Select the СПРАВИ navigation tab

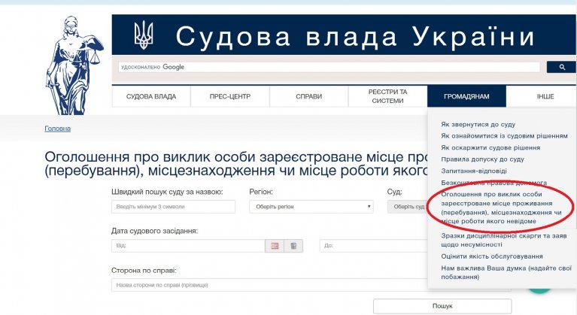(309, 96)
